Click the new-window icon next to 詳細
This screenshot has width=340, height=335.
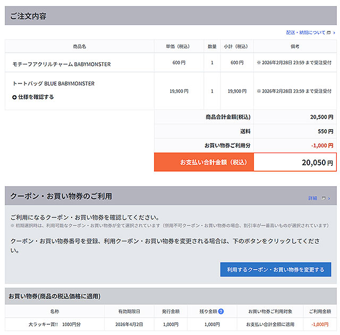pyautogui.click(x=324, y=198)
